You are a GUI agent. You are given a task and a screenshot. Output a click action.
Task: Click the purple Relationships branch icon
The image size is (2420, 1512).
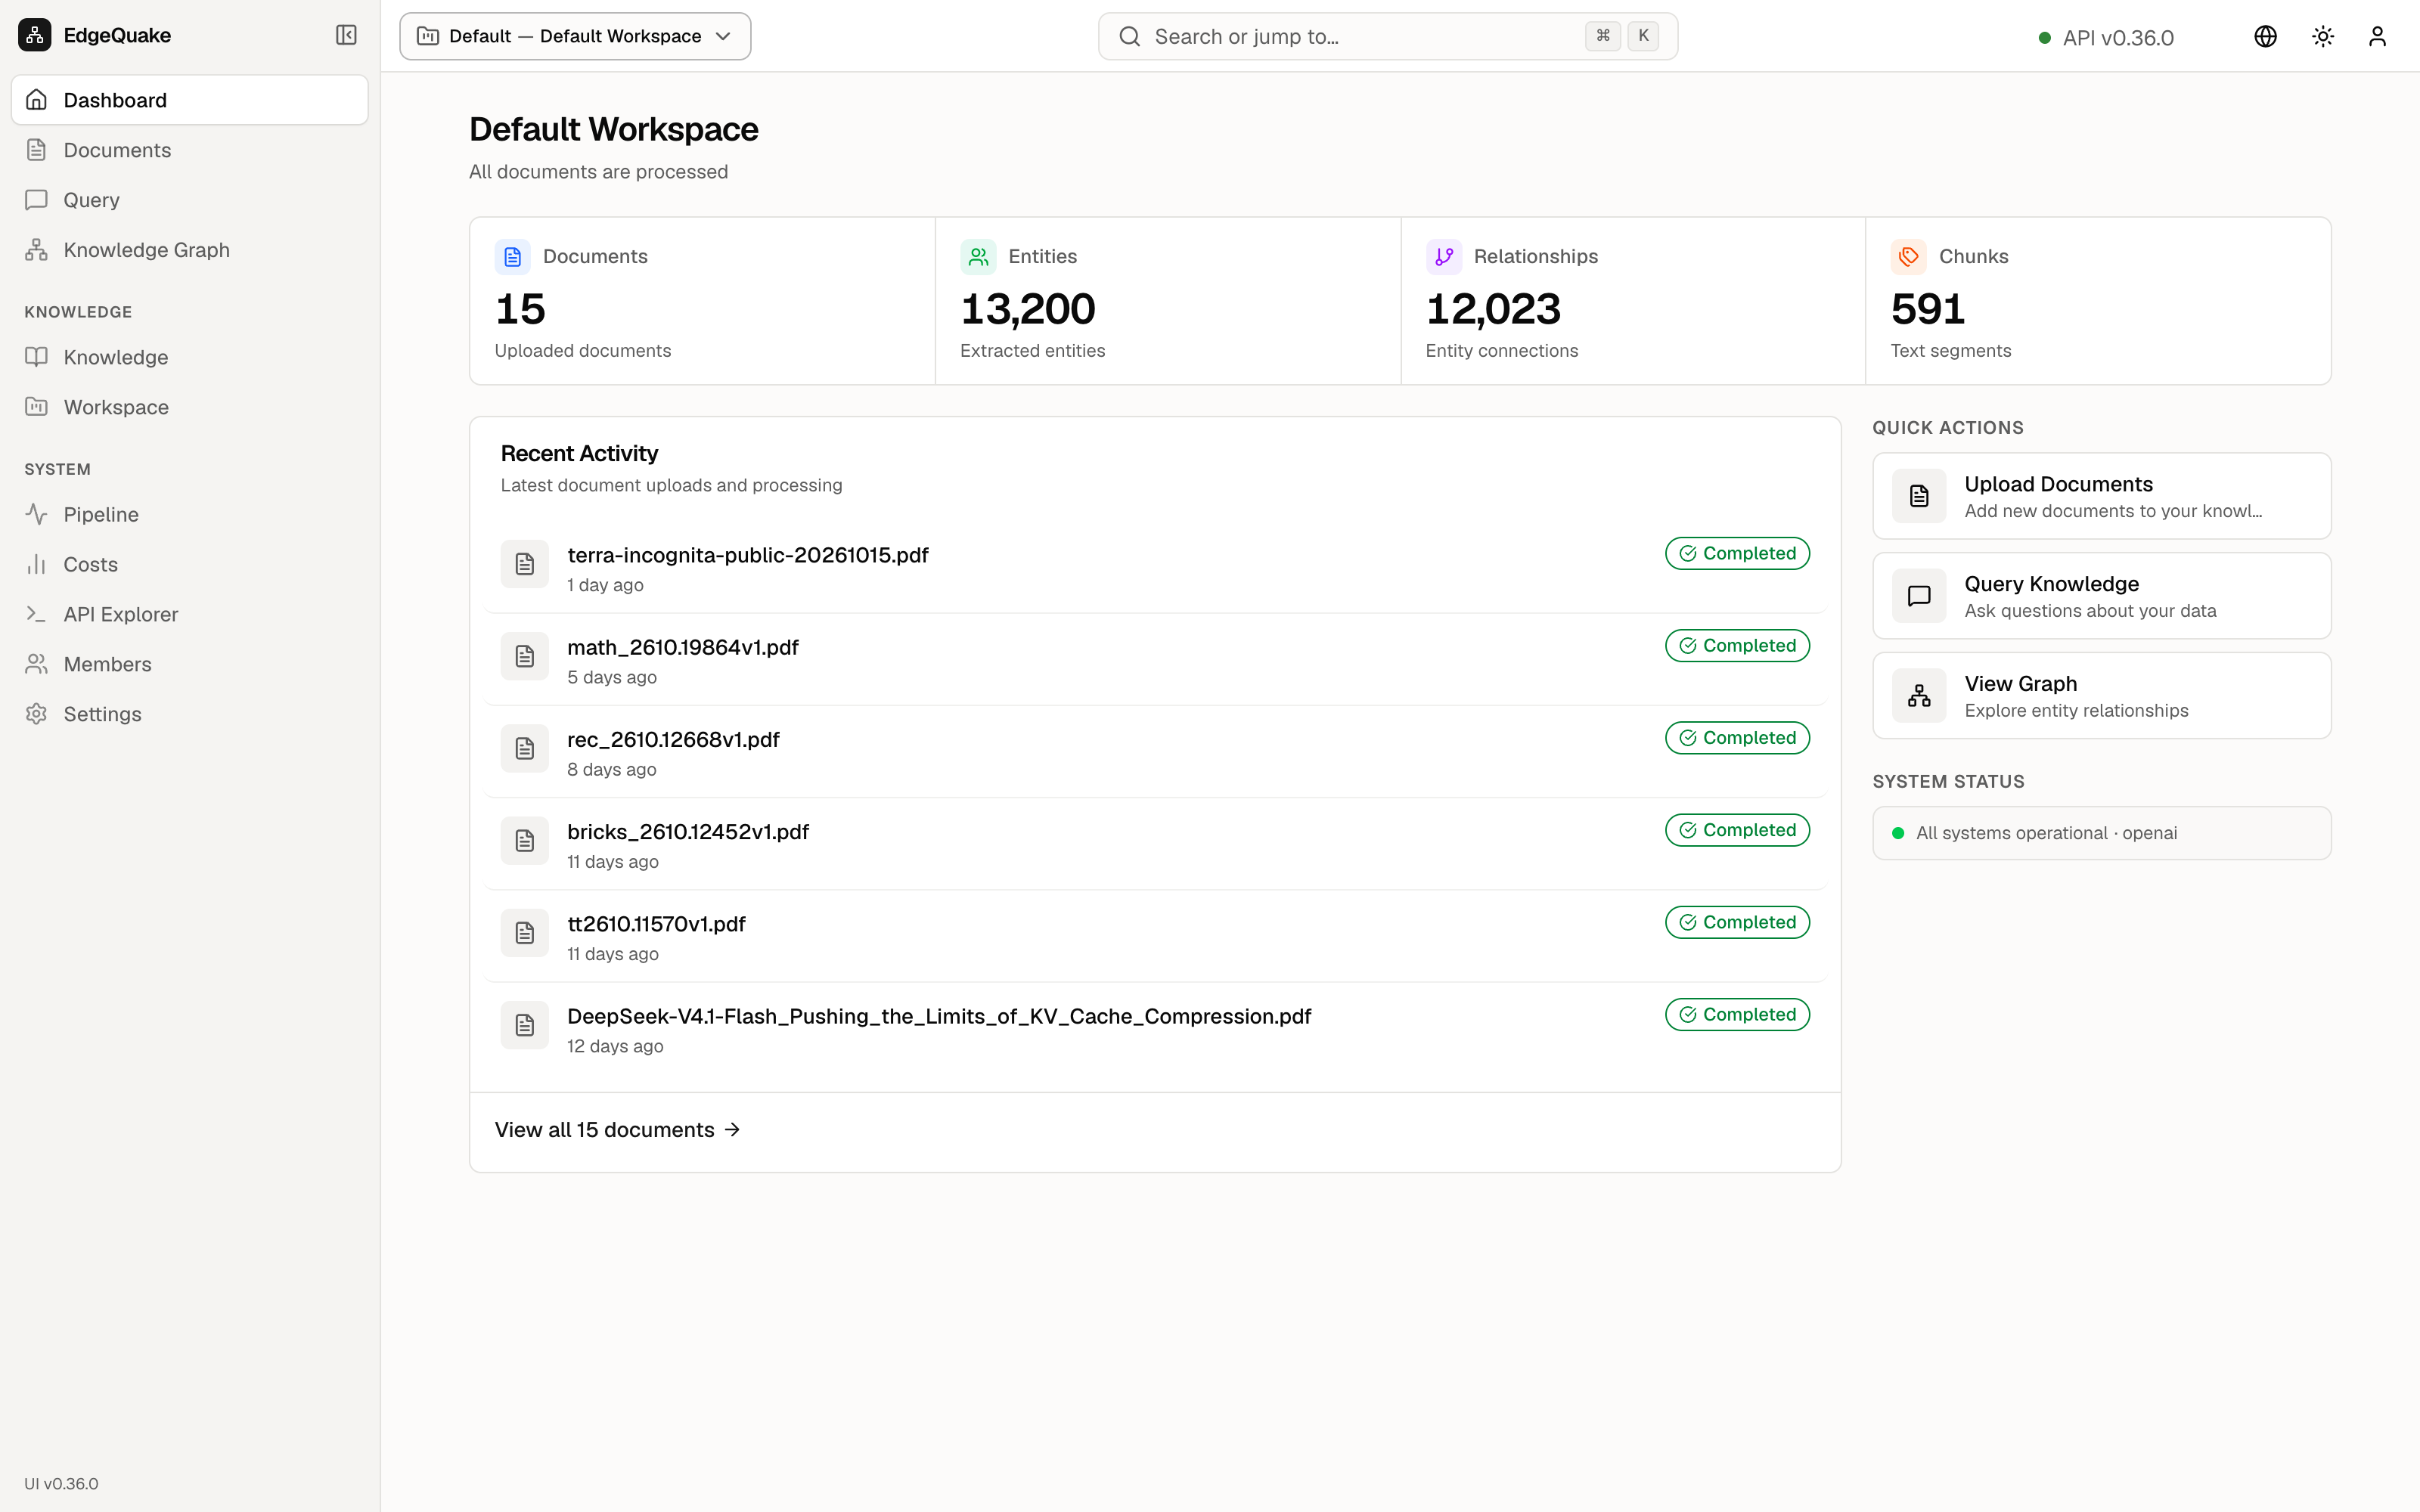click(x=1443, y=257)
